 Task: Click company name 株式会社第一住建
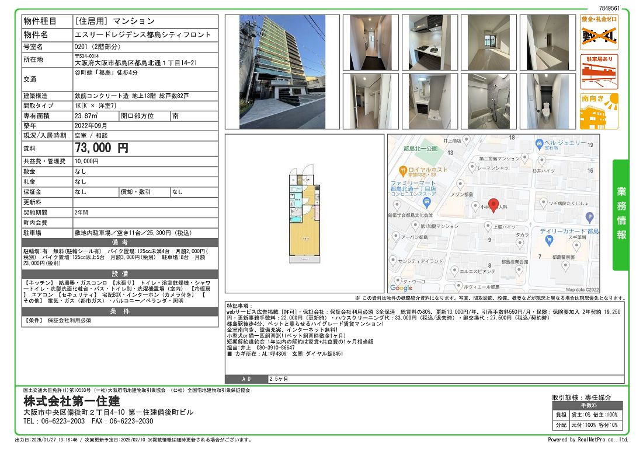pos(72,401)
